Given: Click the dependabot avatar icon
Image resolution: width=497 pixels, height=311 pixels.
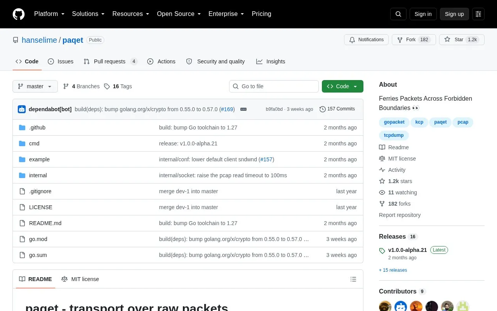Looking at the screenshot, I should tap(22, 109).
